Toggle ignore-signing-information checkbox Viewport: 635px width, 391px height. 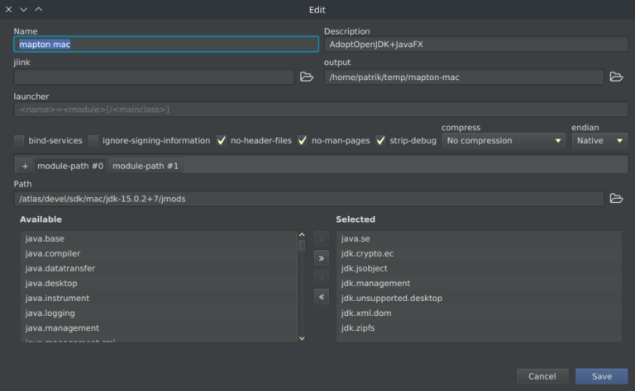94,140
